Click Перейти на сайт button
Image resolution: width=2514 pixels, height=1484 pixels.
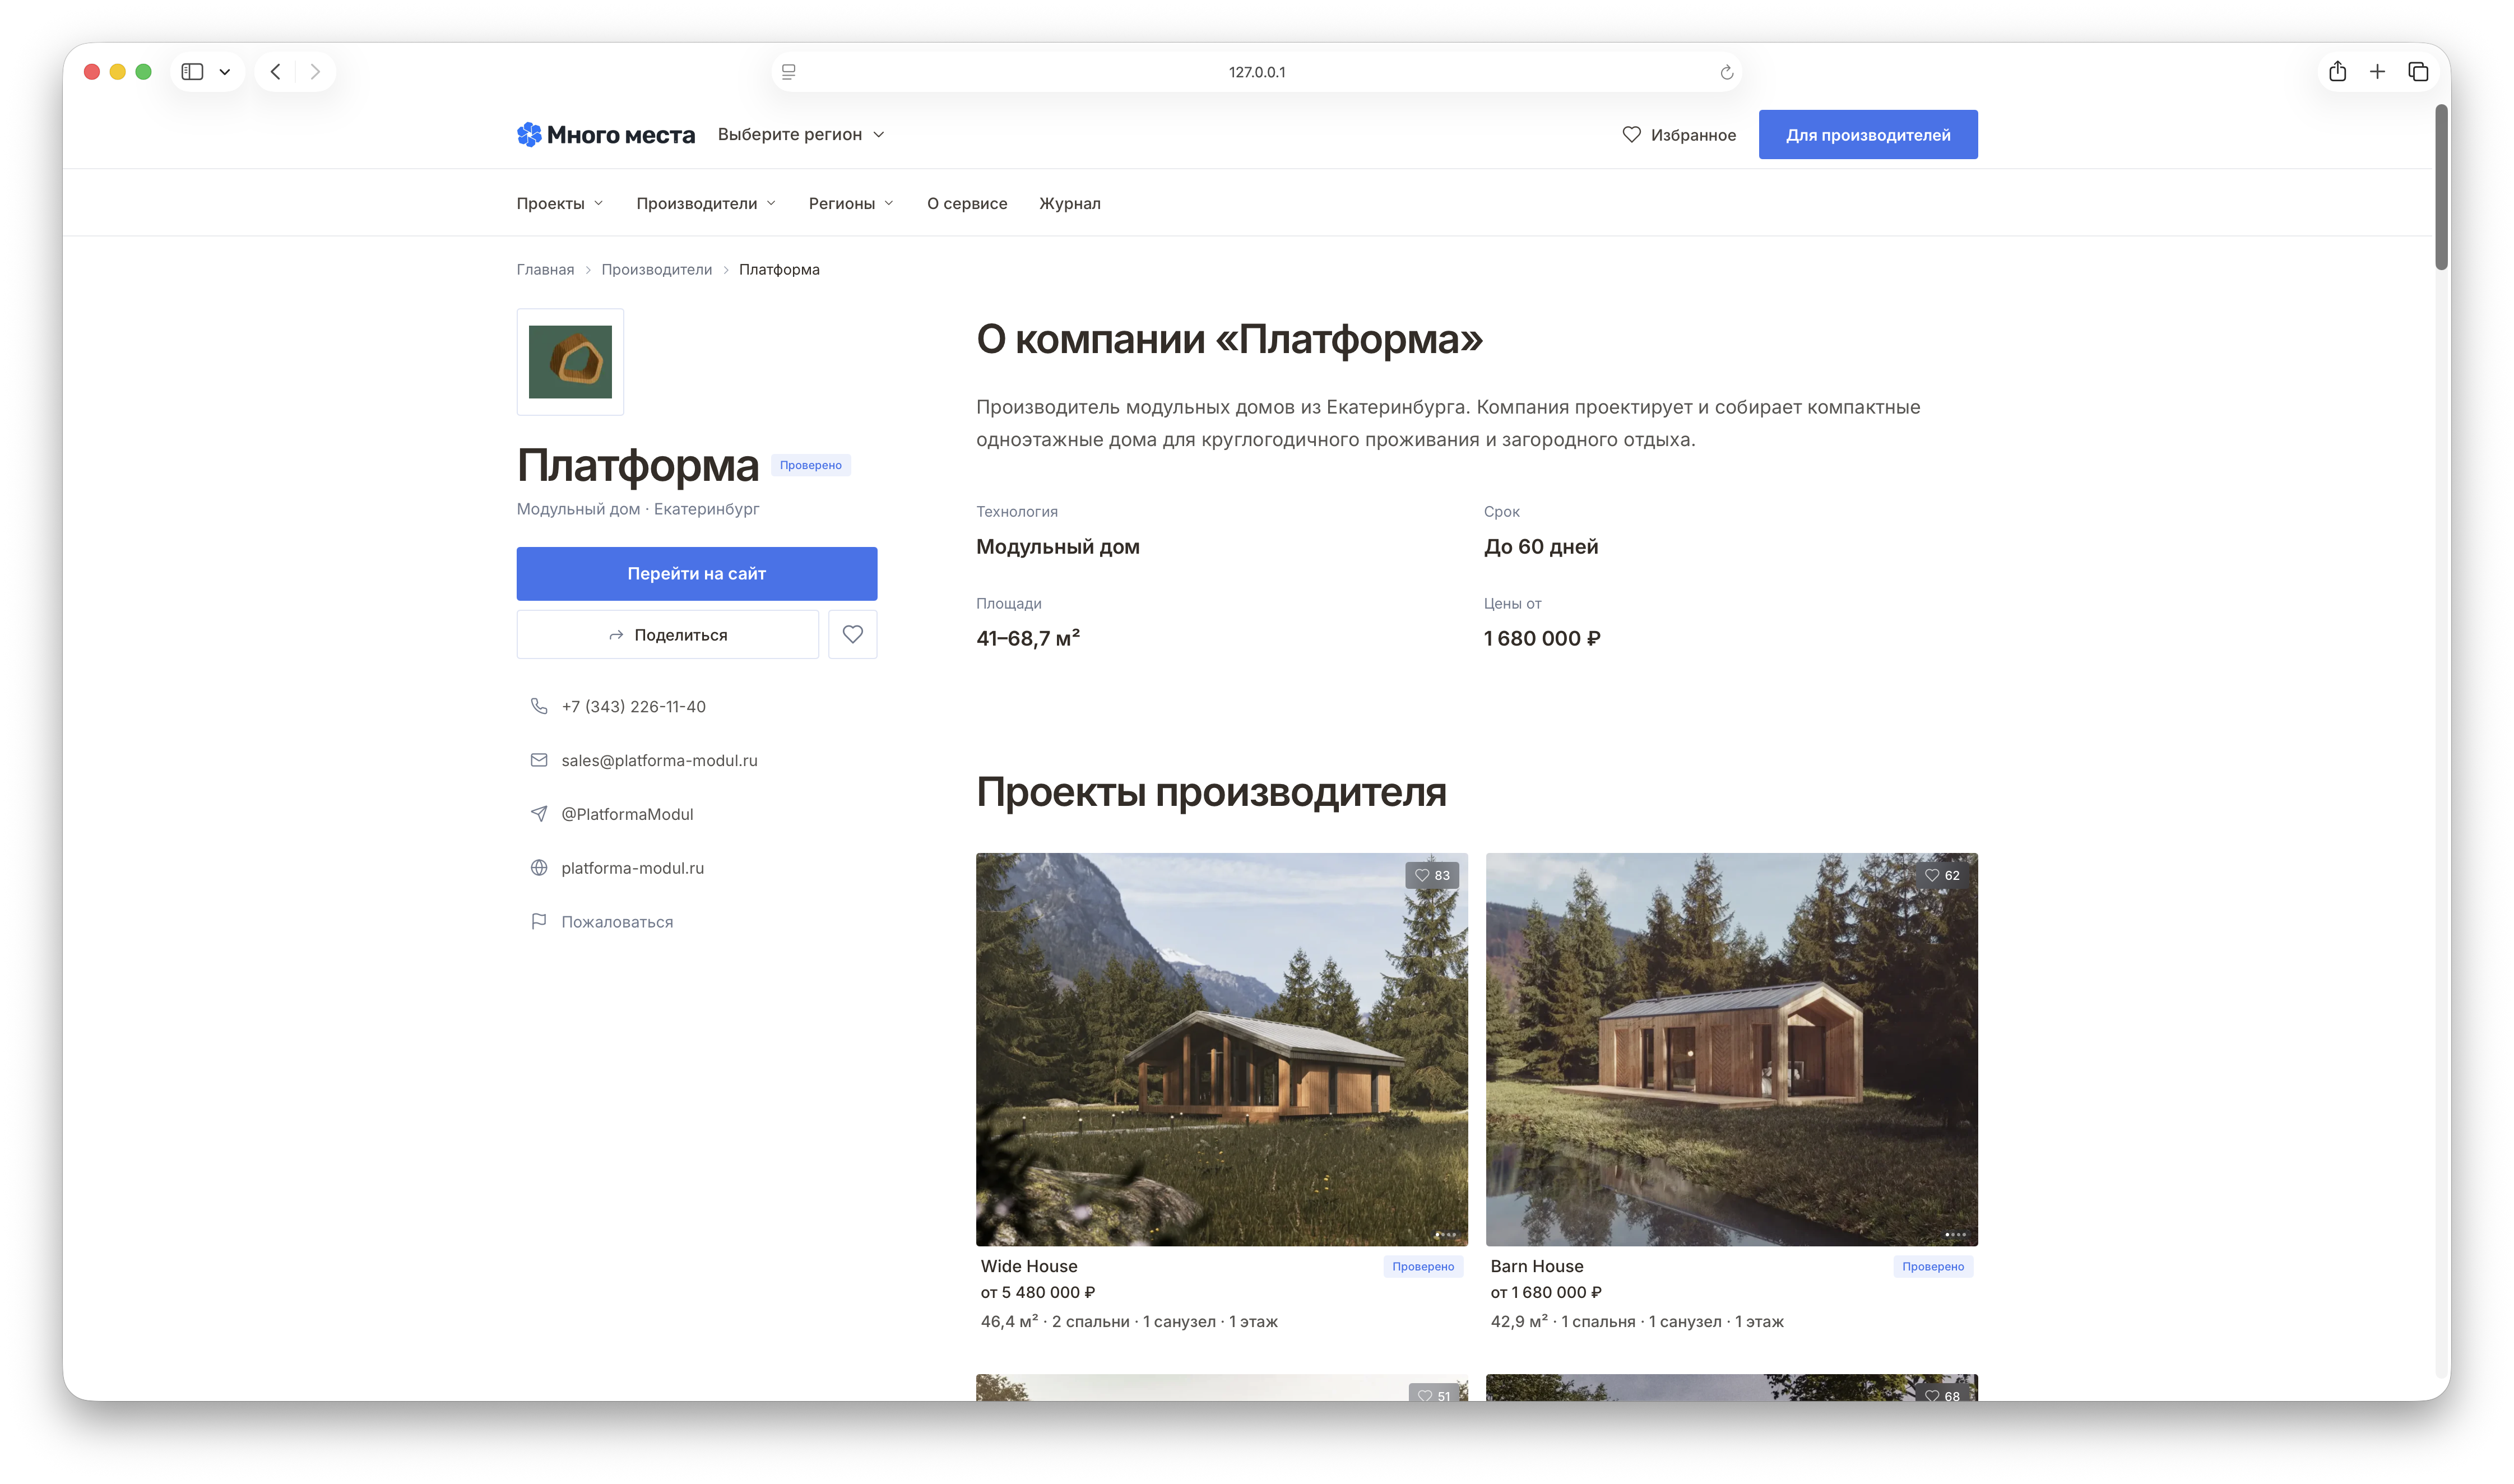pyautogui.click(x=696, y=573)
